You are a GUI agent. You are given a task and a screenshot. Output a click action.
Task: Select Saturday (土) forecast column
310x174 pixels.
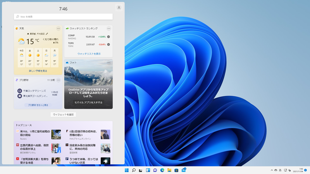coord(38,58)
